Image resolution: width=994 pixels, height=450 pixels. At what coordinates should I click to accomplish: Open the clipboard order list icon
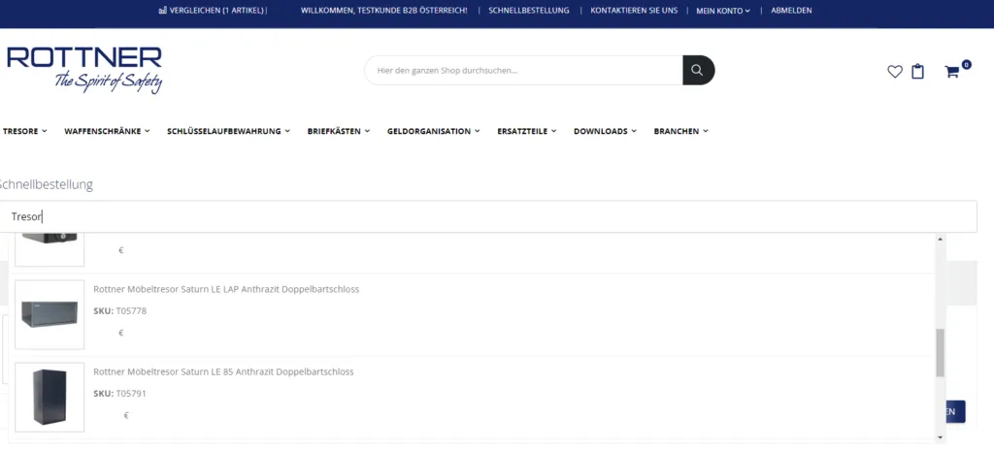tap(917, 72)
